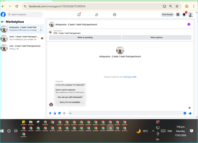The width and height of the screenshot is (198, 143).
Task: Open the View buyer profile link
Action: click(130, 77)
